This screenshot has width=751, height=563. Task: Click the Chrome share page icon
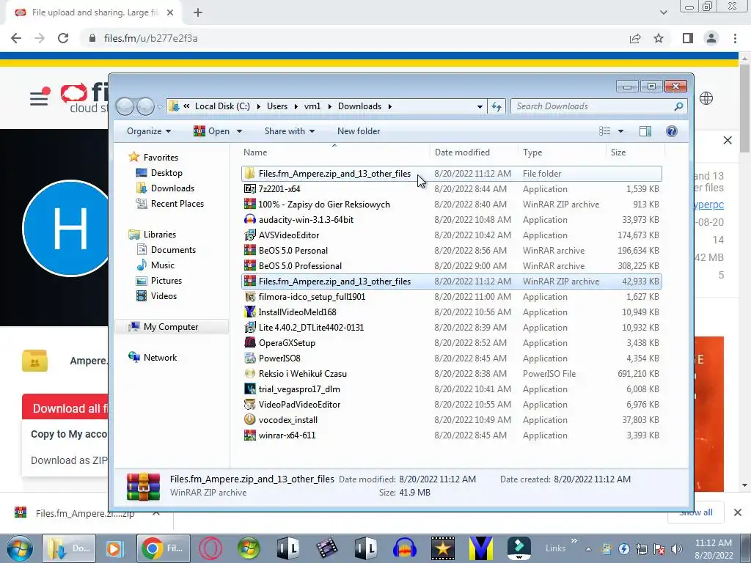pos(635,38)
